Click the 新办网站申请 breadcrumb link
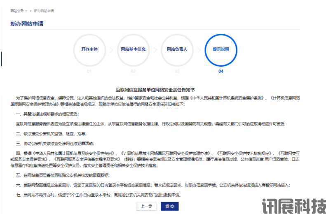This screenshot has width=326, height=214. (44, 11)
